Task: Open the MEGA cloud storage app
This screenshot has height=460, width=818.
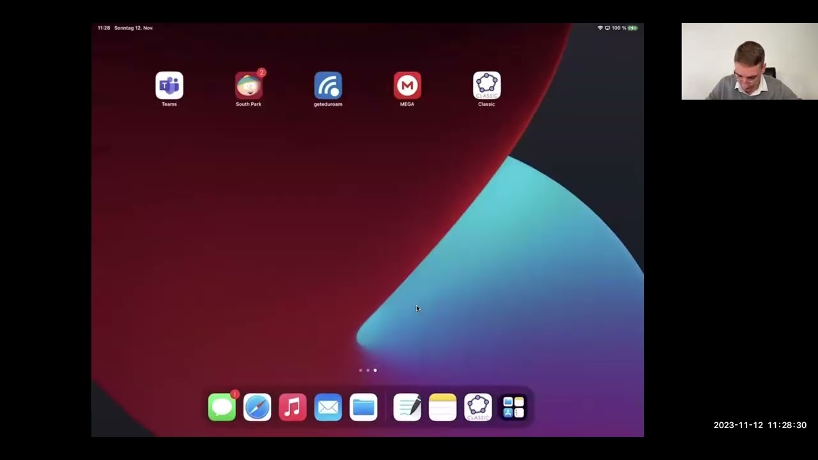Action: [407, 86]
